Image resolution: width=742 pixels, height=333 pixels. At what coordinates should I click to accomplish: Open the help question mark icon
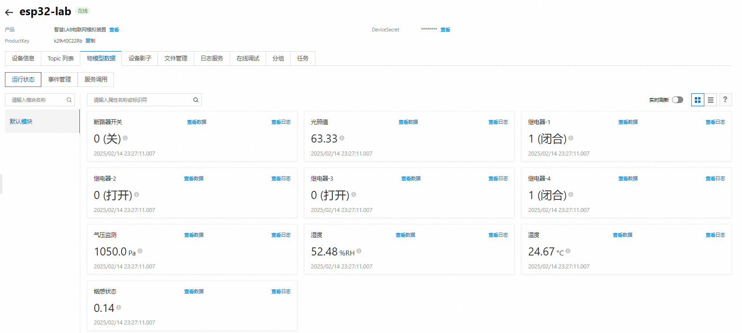point(725,99)
